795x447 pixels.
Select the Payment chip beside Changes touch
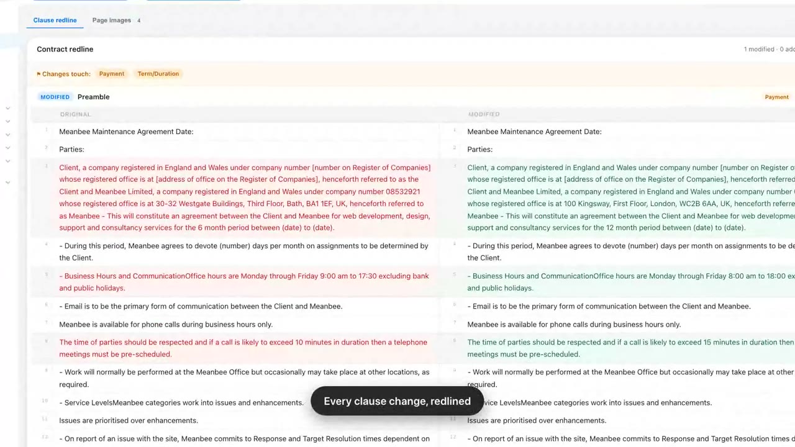click(112, 74)
